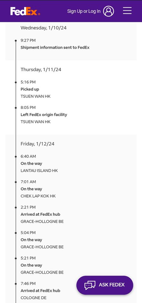Open the user account profile icon
The image size is (142, 303).
coord(109,11)
